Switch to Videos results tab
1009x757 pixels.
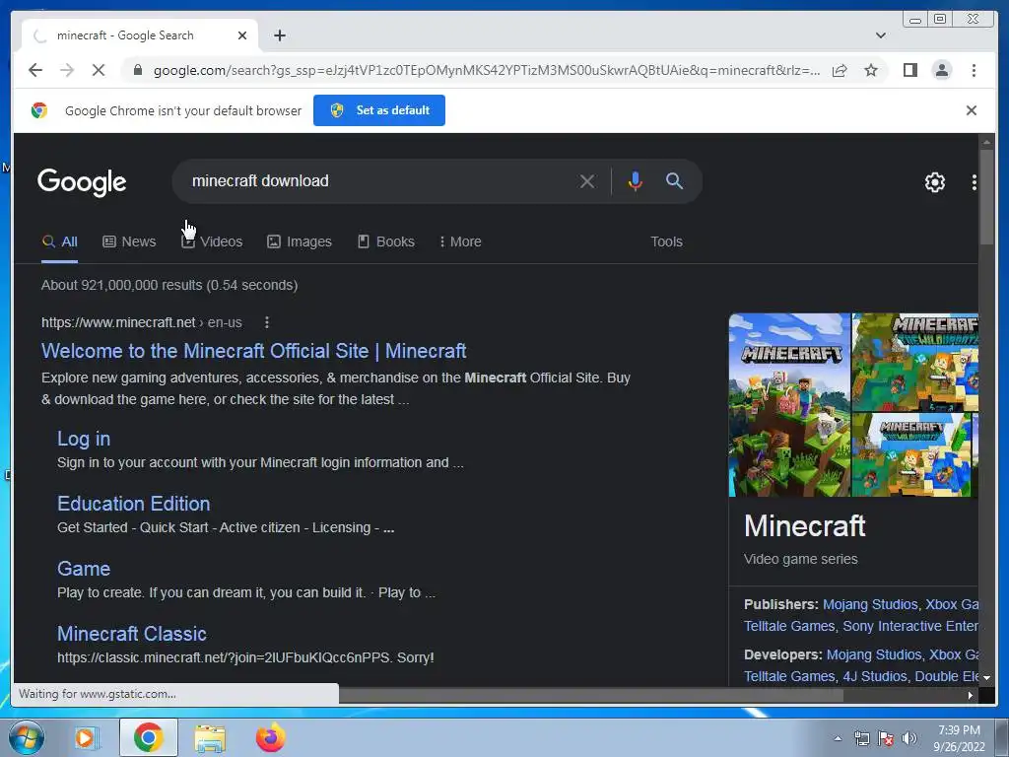click(213, 242)
